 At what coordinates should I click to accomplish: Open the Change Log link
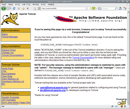[8, 53]
